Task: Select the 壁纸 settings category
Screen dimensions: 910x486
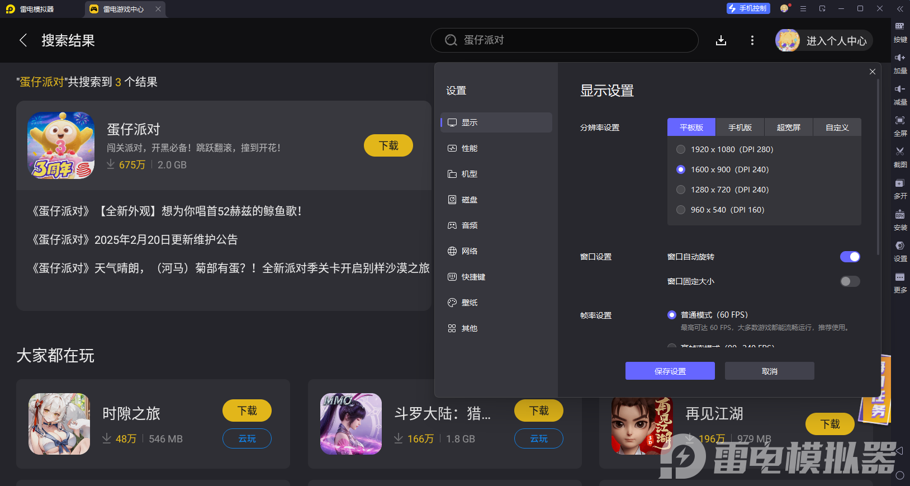Action: pos(496,303)
